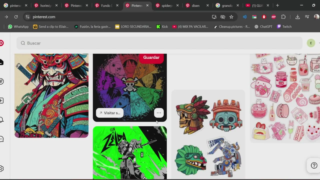Click the help question mark button
The image size is (320, 180).
[314, 165]
